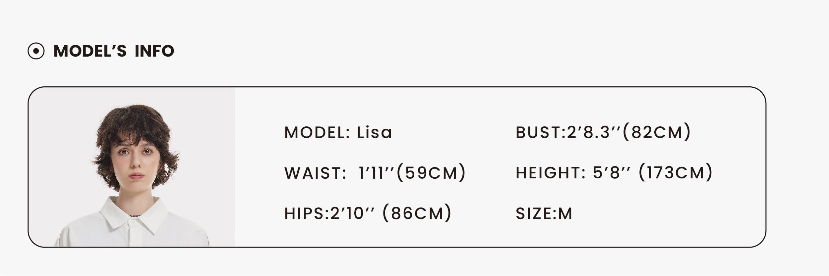The width and height of the screenshot is (829, 276).
Task: Select the model name Lisa
Action: (374, 133)
